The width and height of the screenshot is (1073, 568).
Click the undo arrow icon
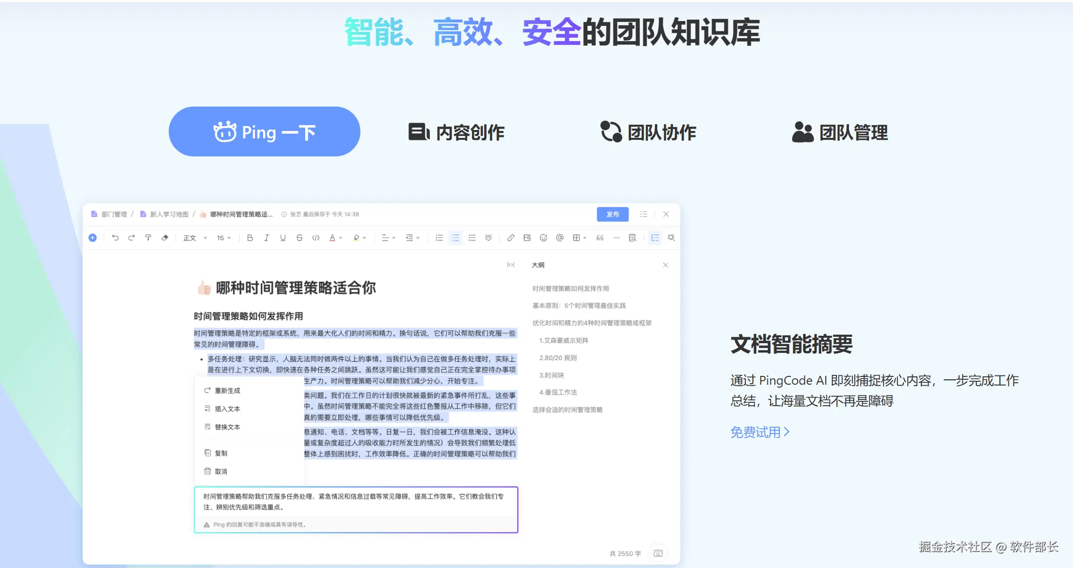coord(115,238)
